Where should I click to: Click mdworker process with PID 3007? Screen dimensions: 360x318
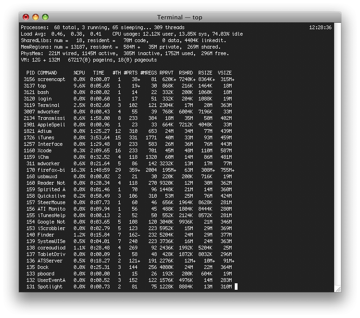(49, 112)
